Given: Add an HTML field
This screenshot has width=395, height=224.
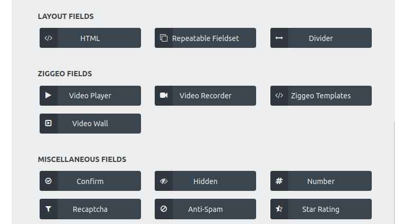Looking at the screenshot, I should coord(90,38).
